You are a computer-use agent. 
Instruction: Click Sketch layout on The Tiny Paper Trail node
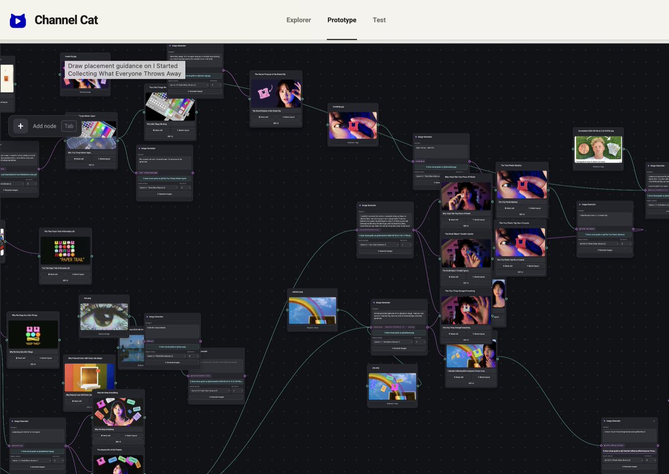coord(79,275)
